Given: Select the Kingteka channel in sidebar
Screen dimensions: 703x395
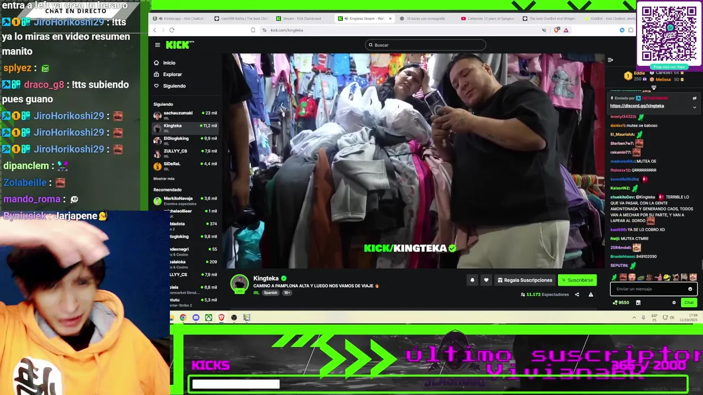Looking at the screenshot, I should 185,128.
